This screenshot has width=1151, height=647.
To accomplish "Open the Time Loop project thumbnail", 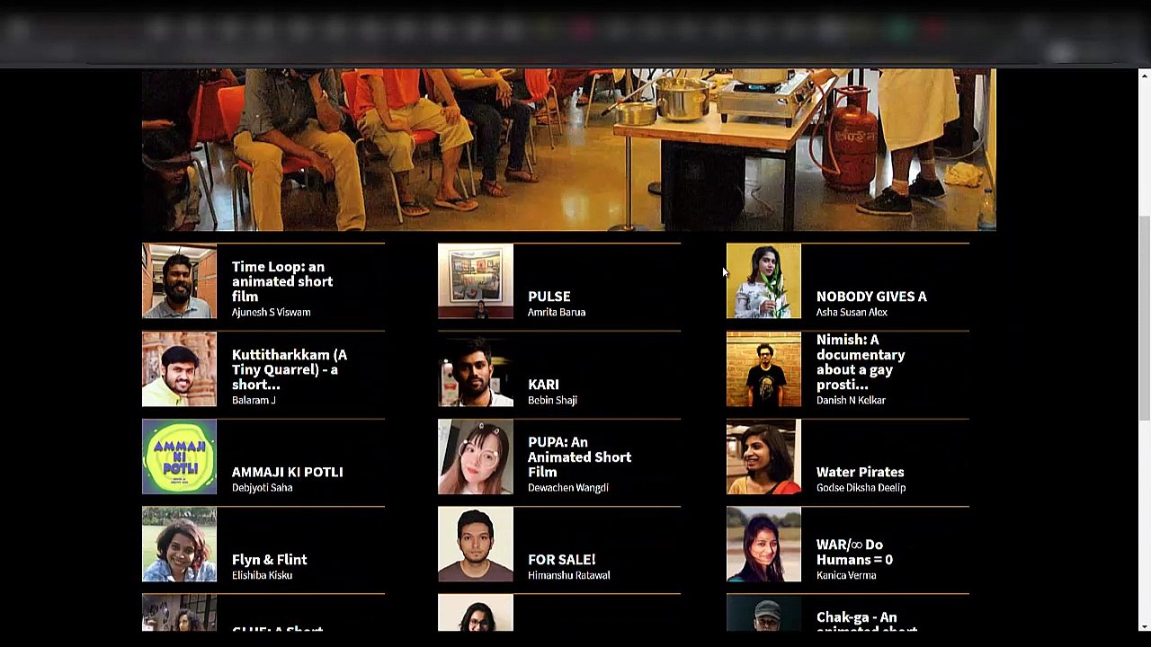I will click(179, 281).
